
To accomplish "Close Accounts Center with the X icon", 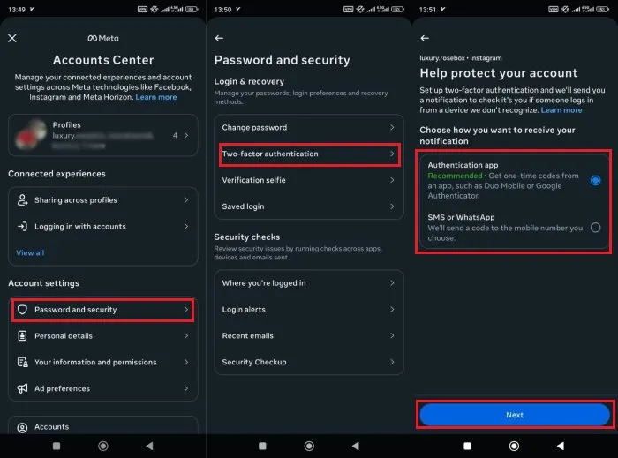I will click(12, 38).
